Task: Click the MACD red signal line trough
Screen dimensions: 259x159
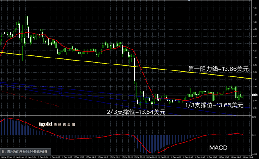Action: 154,153
